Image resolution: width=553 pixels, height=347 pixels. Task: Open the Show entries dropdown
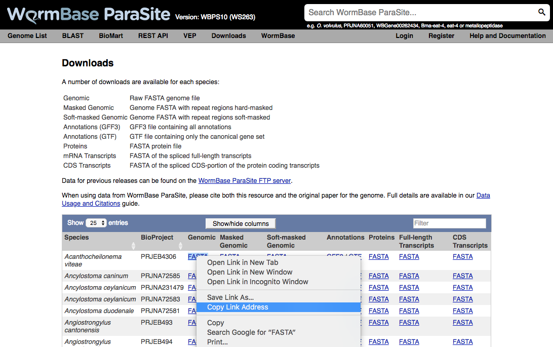[96, 222]
